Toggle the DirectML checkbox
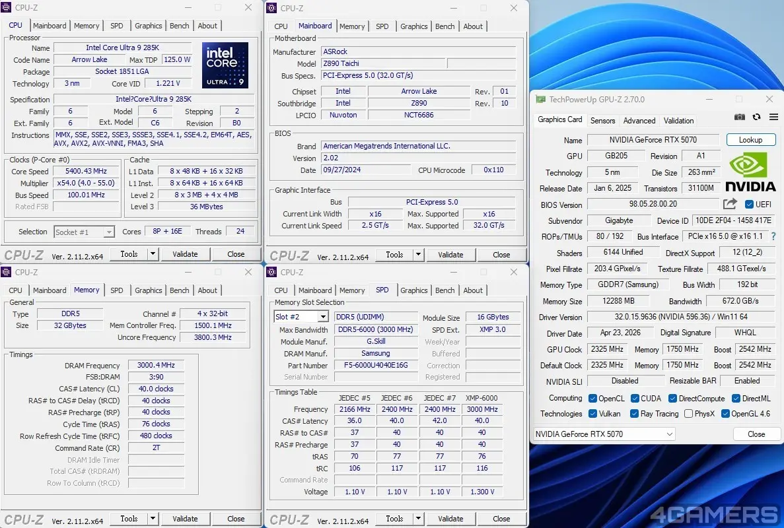Image resolution: width=784 pixels, height=528 pixels. [x=736, y=398]
